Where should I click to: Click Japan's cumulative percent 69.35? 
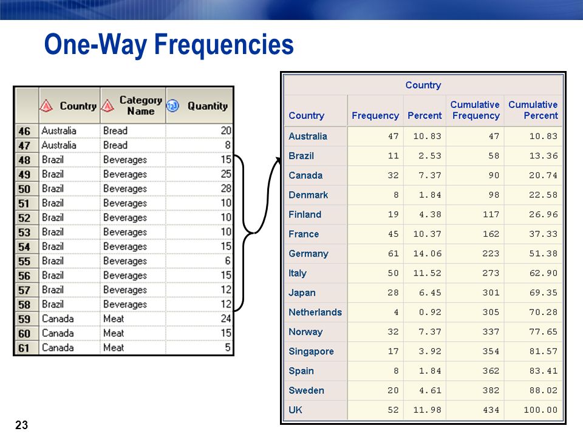(x=543, y=293)
